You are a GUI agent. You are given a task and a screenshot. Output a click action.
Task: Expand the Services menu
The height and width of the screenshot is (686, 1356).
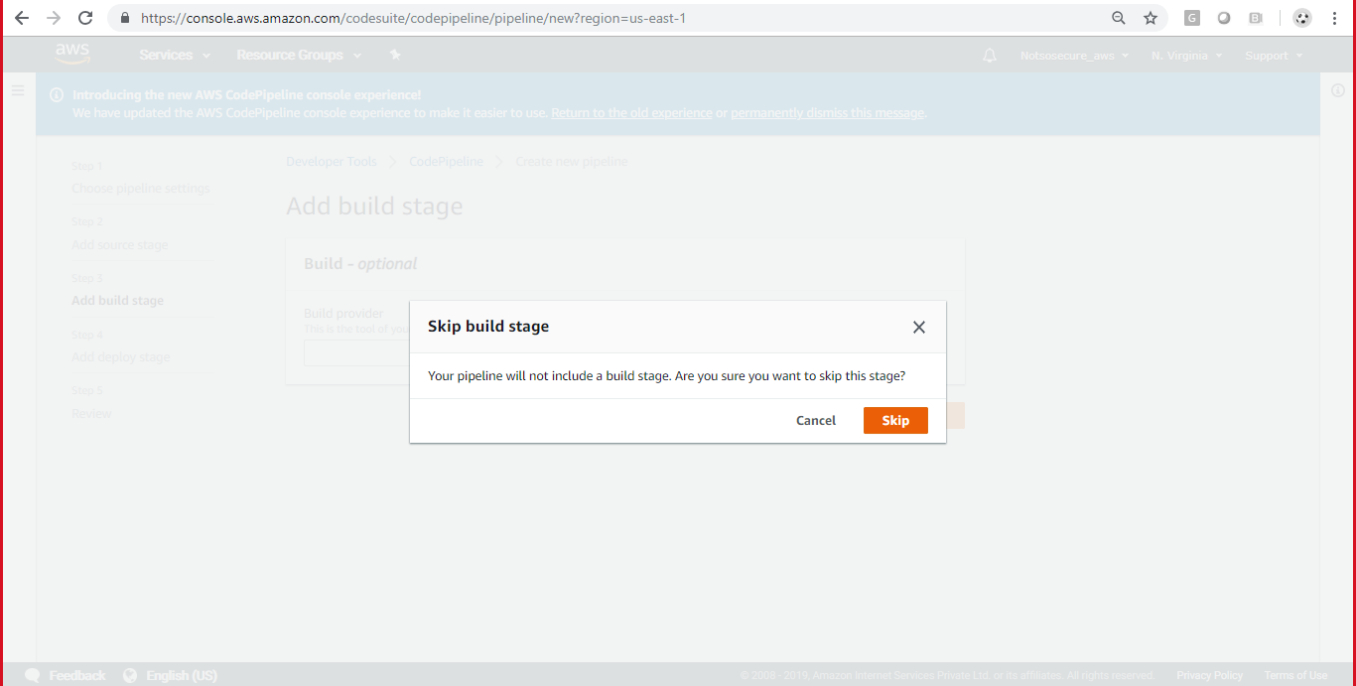pos(172,55)
